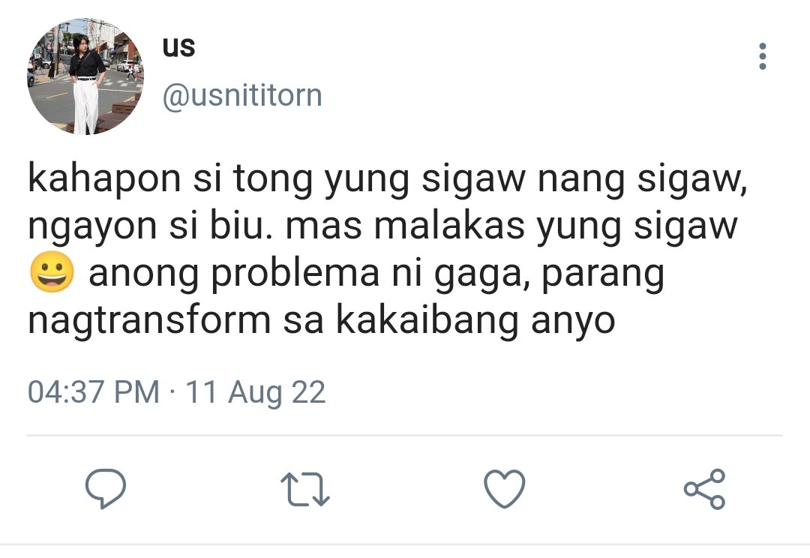Screen dimensions: 810x558
Task: Click the word "kakaibang" in tweet text
Action: point(427,321)
